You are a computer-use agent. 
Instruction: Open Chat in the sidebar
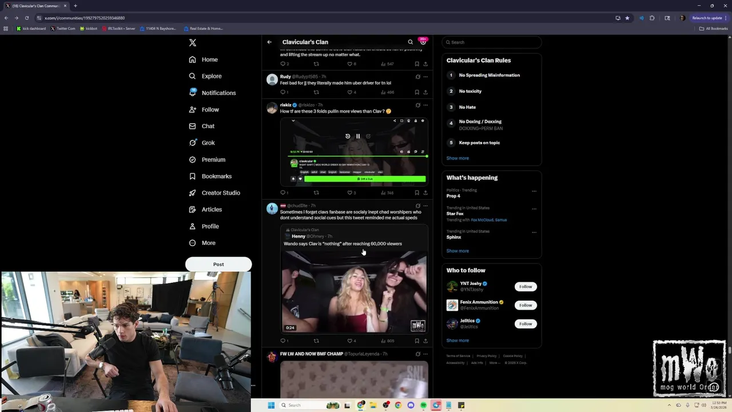(x=201, y=126)
